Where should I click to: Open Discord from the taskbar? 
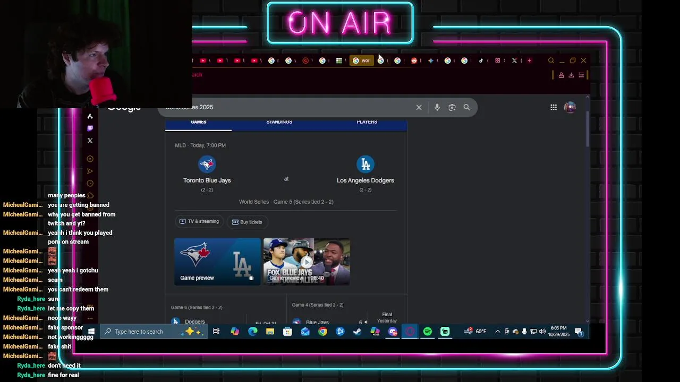[393, 332]
